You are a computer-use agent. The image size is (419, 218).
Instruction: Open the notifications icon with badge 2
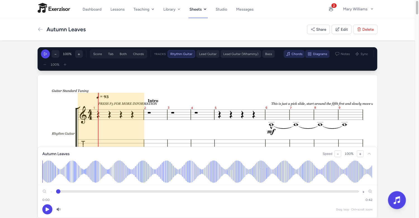pyautogui.click(x=331, y=9)
